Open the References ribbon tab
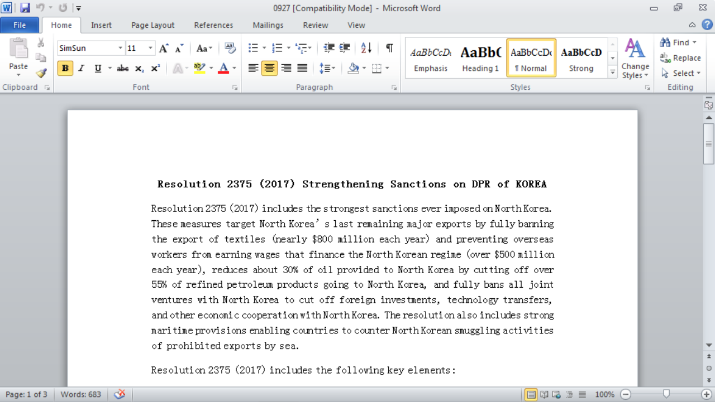Screen dimensions: 715x402 coord(213,25)
